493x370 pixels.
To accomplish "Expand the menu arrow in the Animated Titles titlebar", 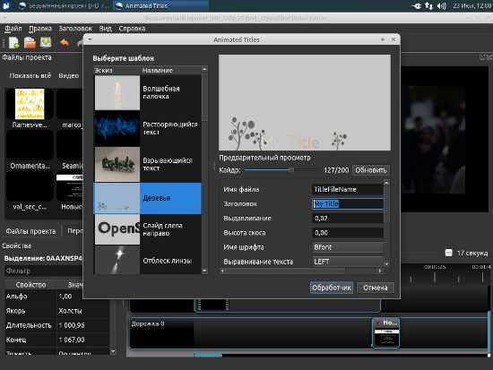I will pos(90,39).
